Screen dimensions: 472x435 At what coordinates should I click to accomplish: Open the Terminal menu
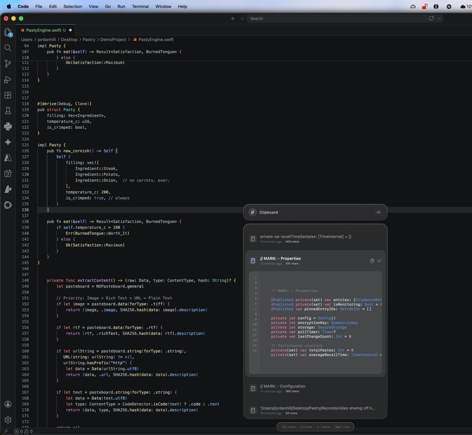pyautogui.click(x=140, y=6)
